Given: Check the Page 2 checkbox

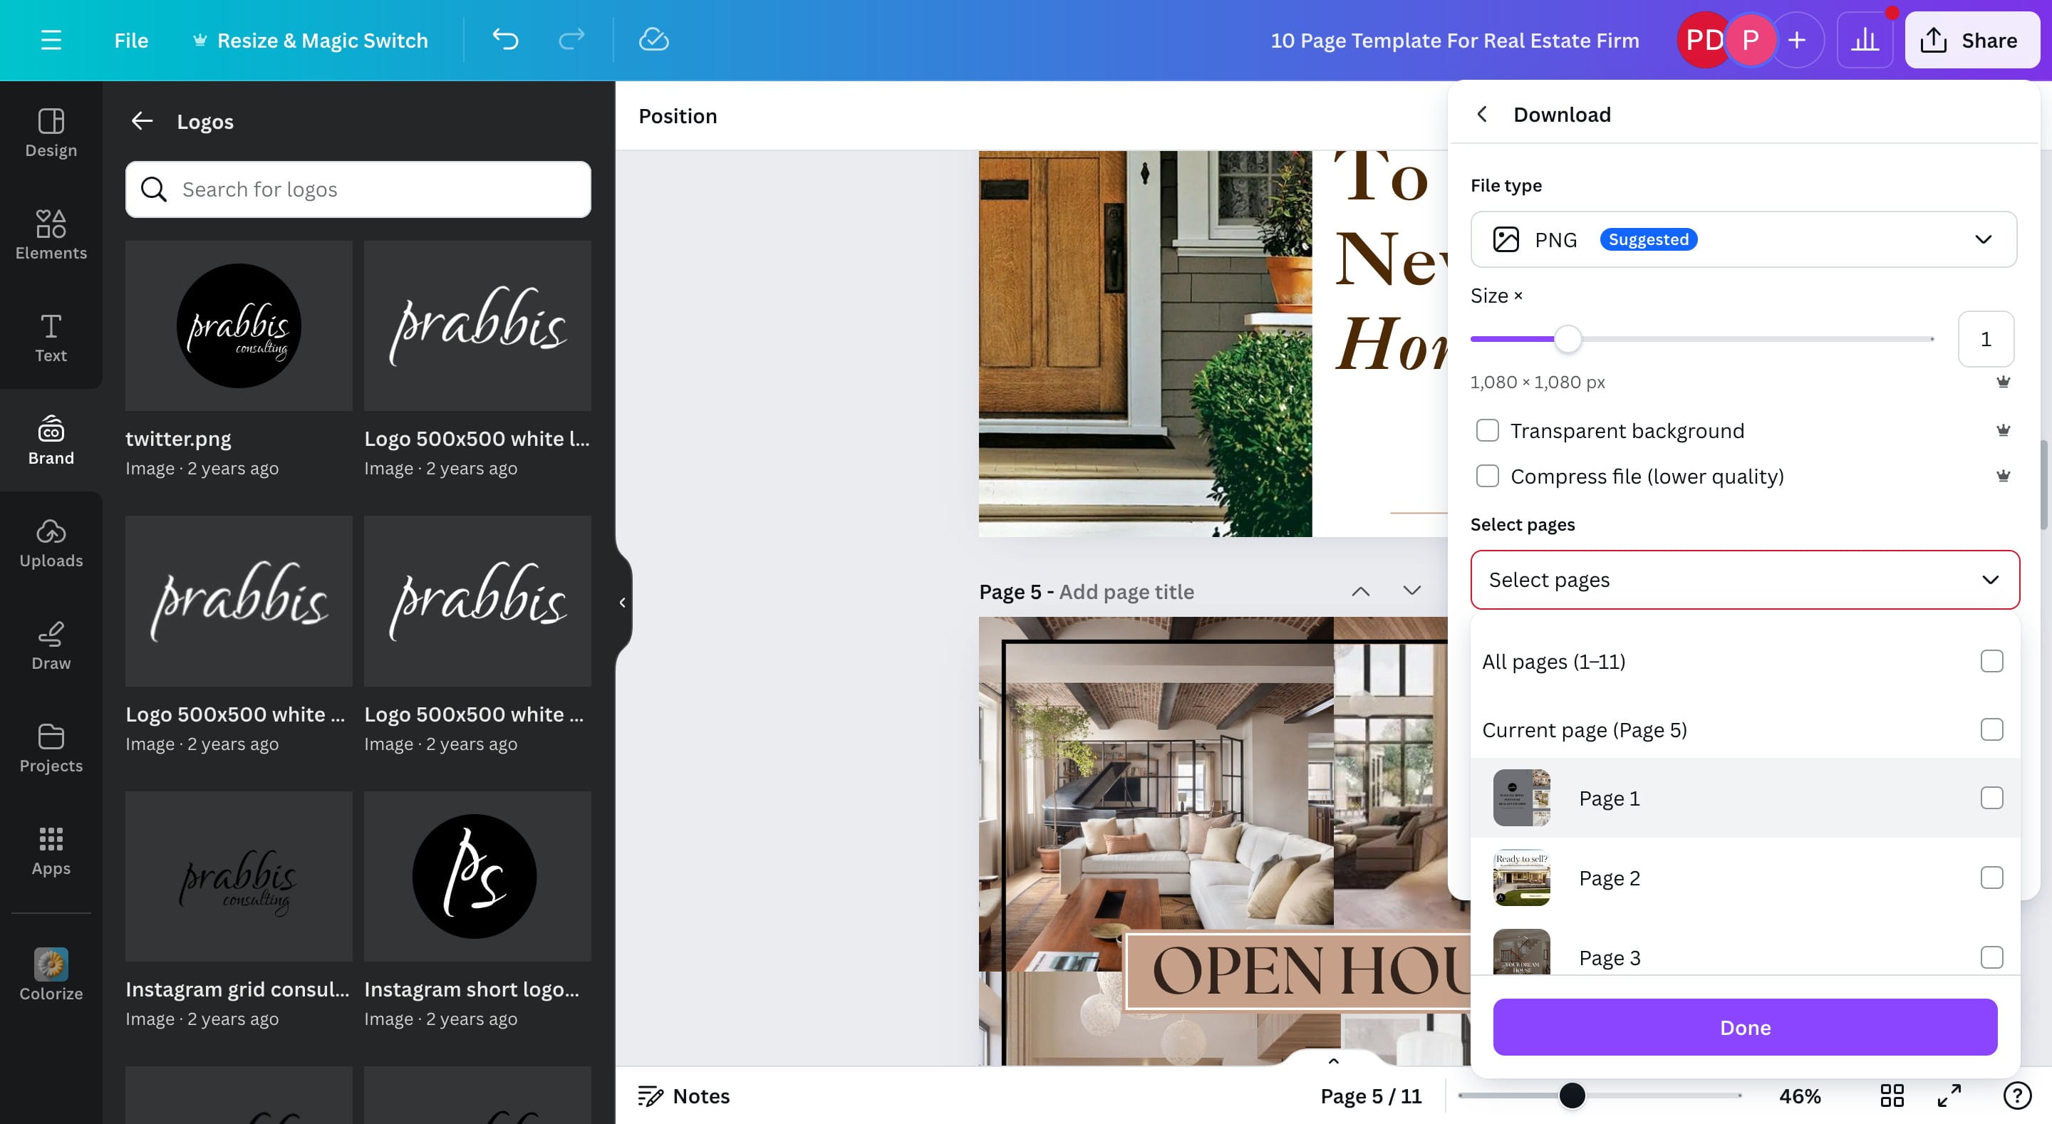Looking at the screenshot, I should pos(1991,877).
